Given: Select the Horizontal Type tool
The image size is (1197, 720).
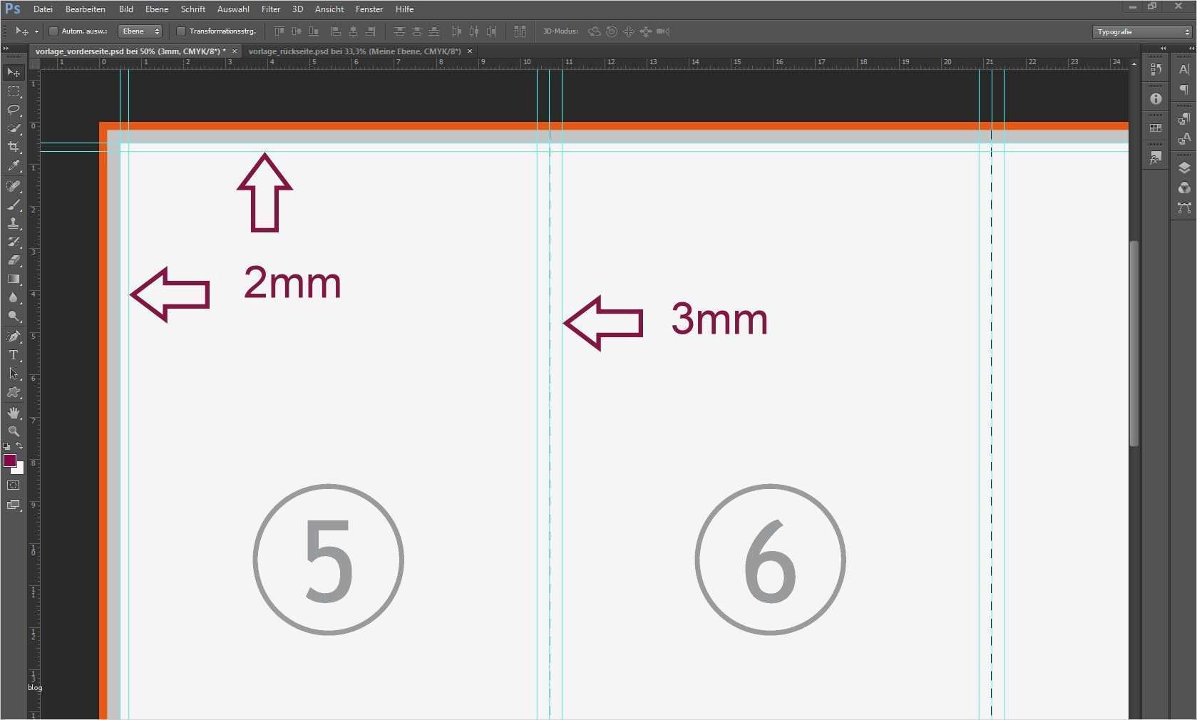Looking at the screenshot, I should 14,355.
